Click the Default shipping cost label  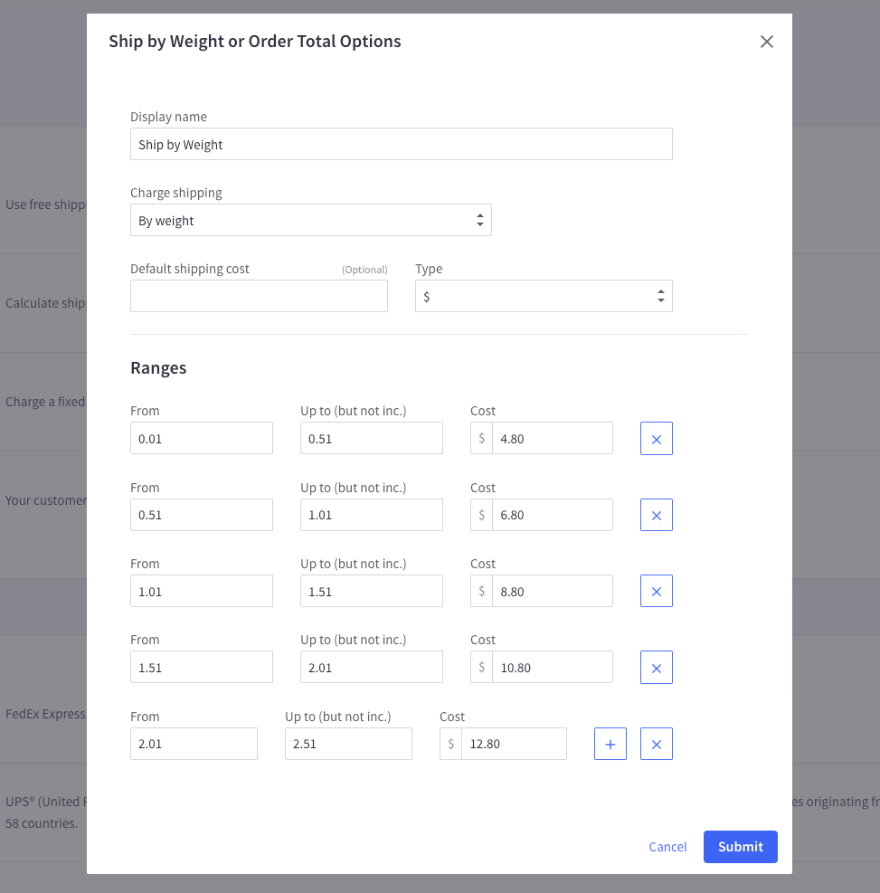coord(190,269)
